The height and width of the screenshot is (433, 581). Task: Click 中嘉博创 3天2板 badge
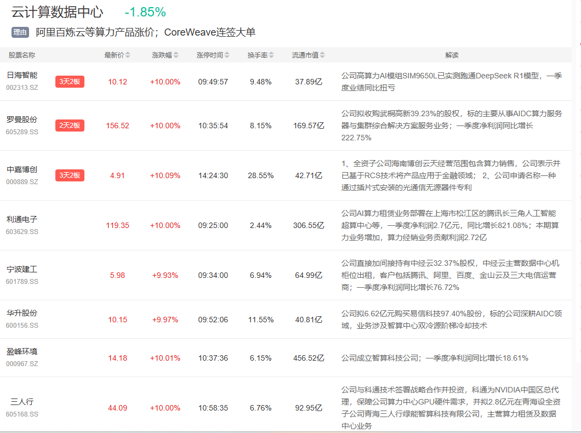[x=70, y=175]
